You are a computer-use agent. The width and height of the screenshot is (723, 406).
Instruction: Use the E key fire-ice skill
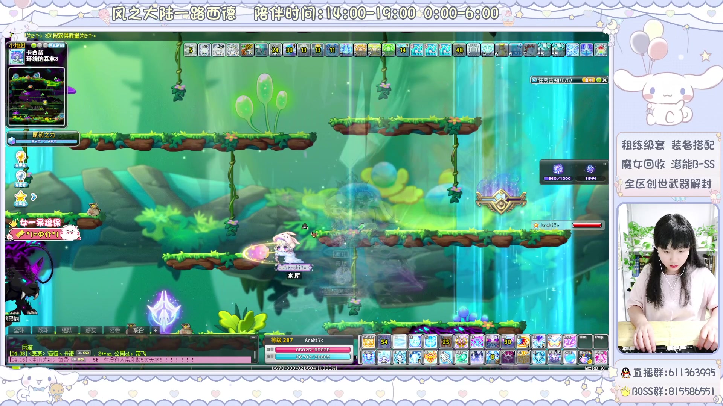pyautogui.click(x=523, y=342)
